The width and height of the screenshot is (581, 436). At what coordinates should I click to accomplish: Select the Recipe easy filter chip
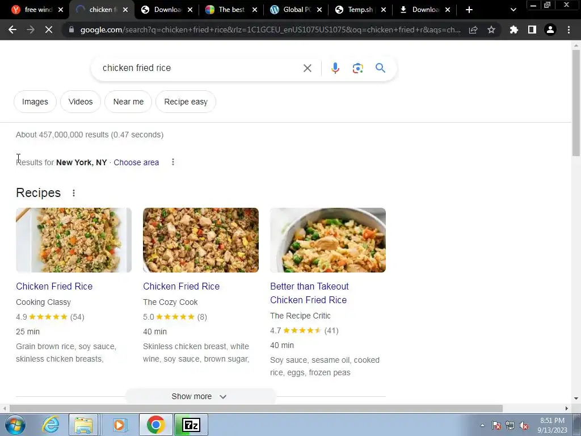click(186, 102)
